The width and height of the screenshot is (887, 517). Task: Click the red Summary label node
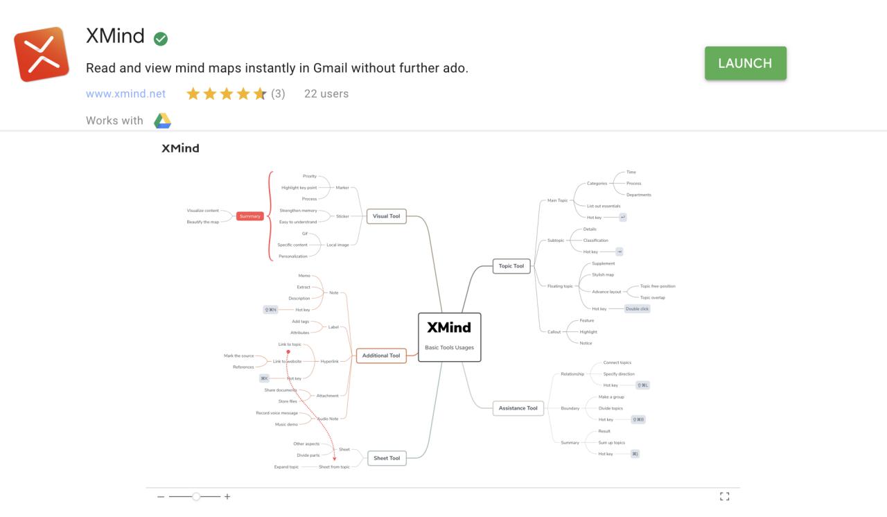(x=249, y=216)
